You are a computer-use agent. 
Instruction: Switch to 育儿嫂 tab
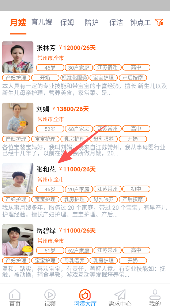(42, 22)
